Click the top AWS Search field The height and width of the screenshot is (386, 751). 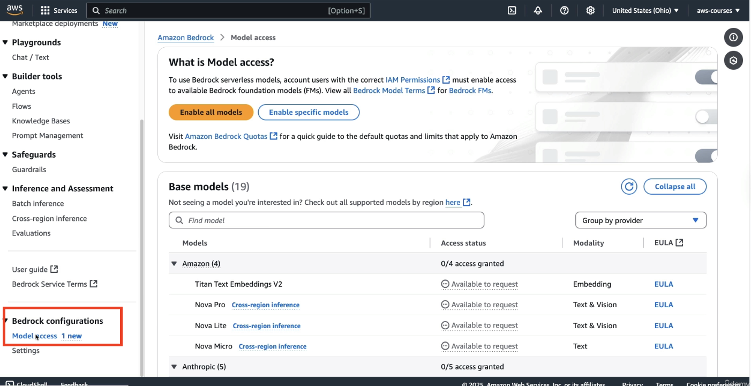coord(228,10)
